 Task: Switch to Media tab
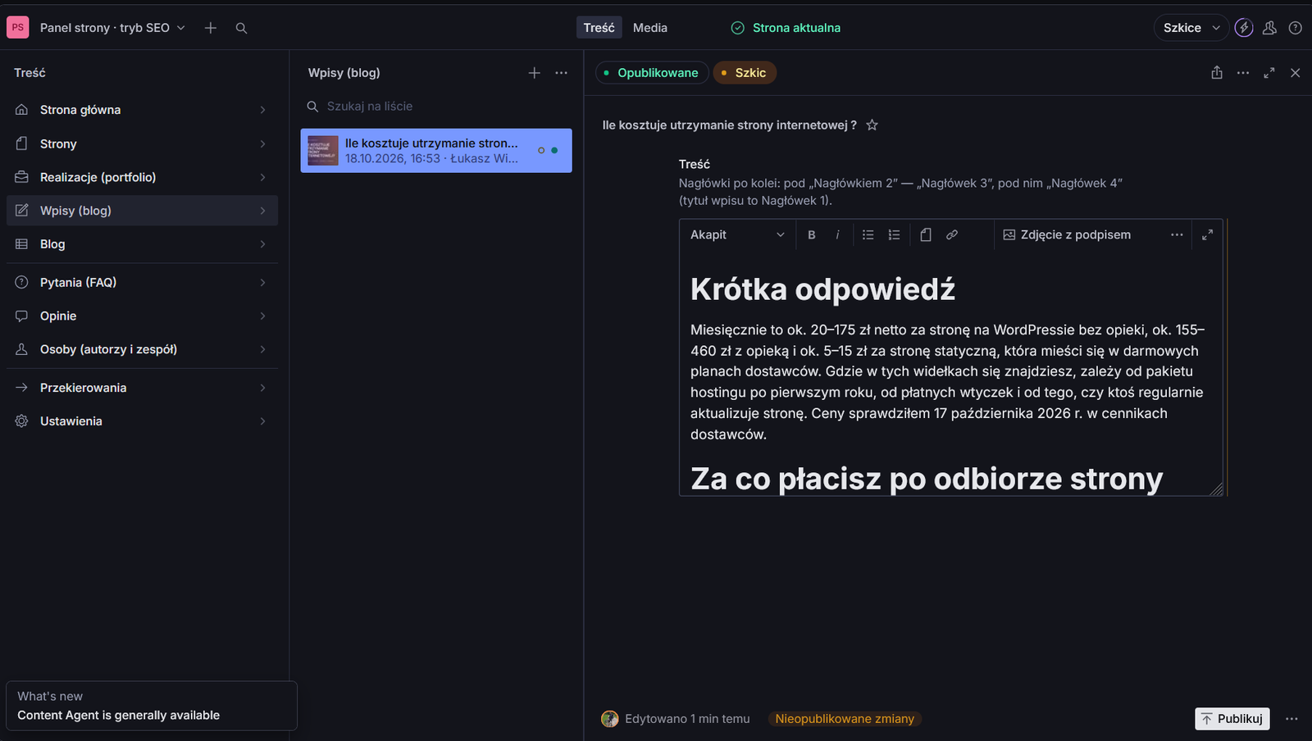[x=650, y=28]
